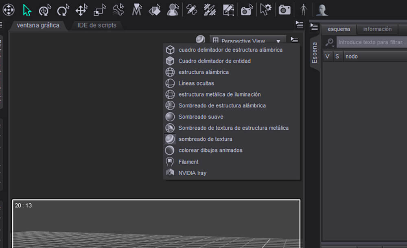Click the vertical Escena pane tab

tap(314, 53)
